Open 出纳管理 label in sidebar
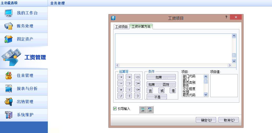Screen dimensions: 272x133 pyautogui.click(x=25, y=102)
